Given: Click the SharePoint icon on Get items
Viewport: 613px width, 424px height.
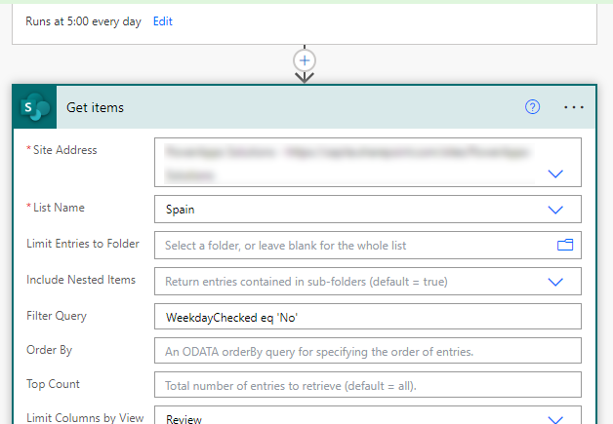Looking at the screenshot, I should (35, 107).
